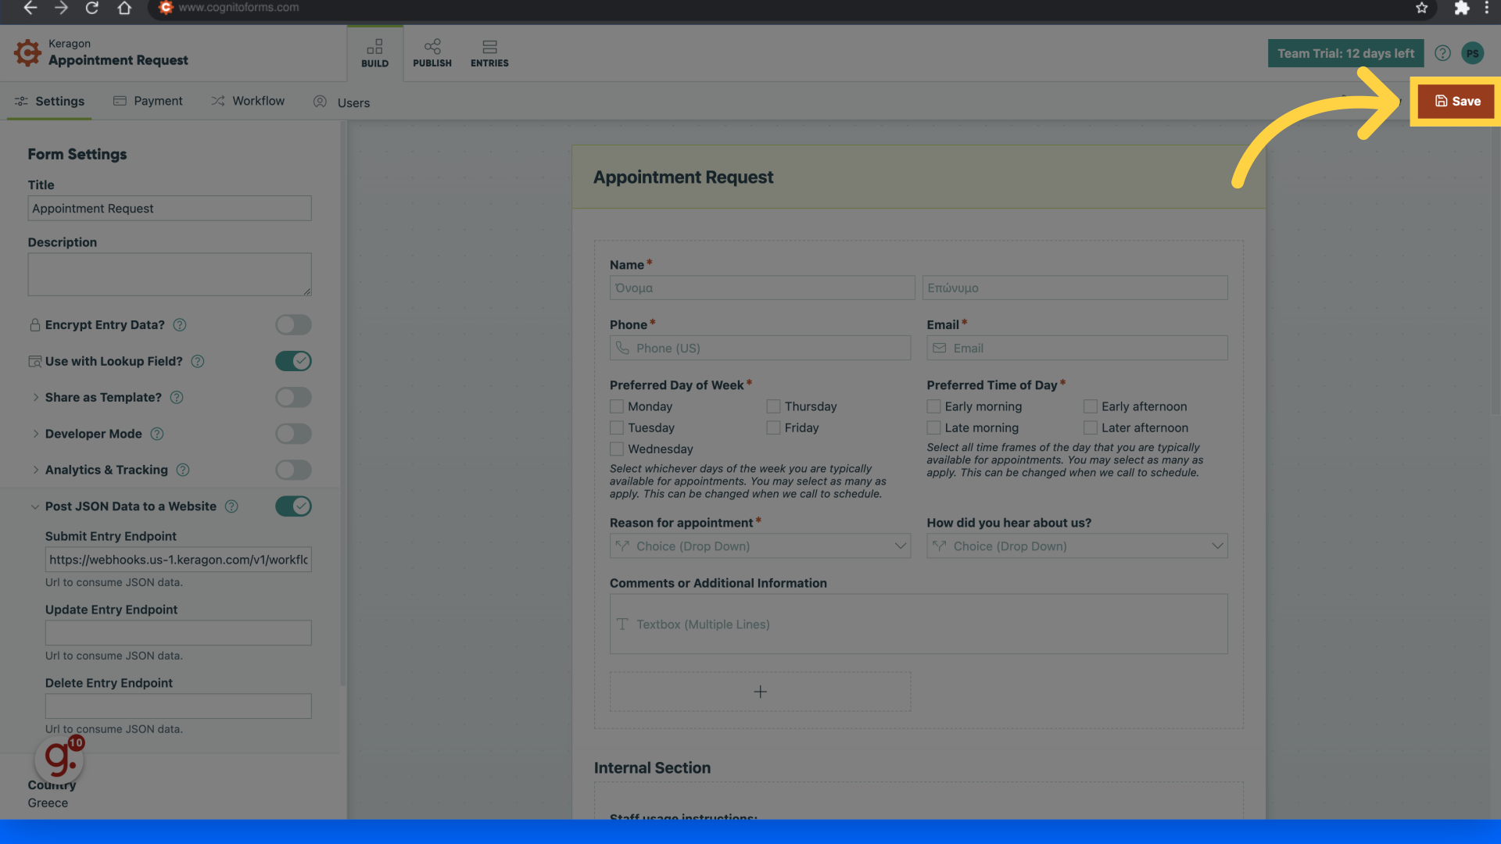Open the help question mark icon
The image size is (1501, 844).
click(1442, 52)
